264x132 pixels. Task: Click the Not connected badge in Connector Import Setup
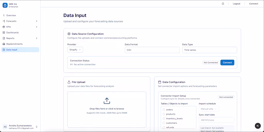tap(226, 97)
